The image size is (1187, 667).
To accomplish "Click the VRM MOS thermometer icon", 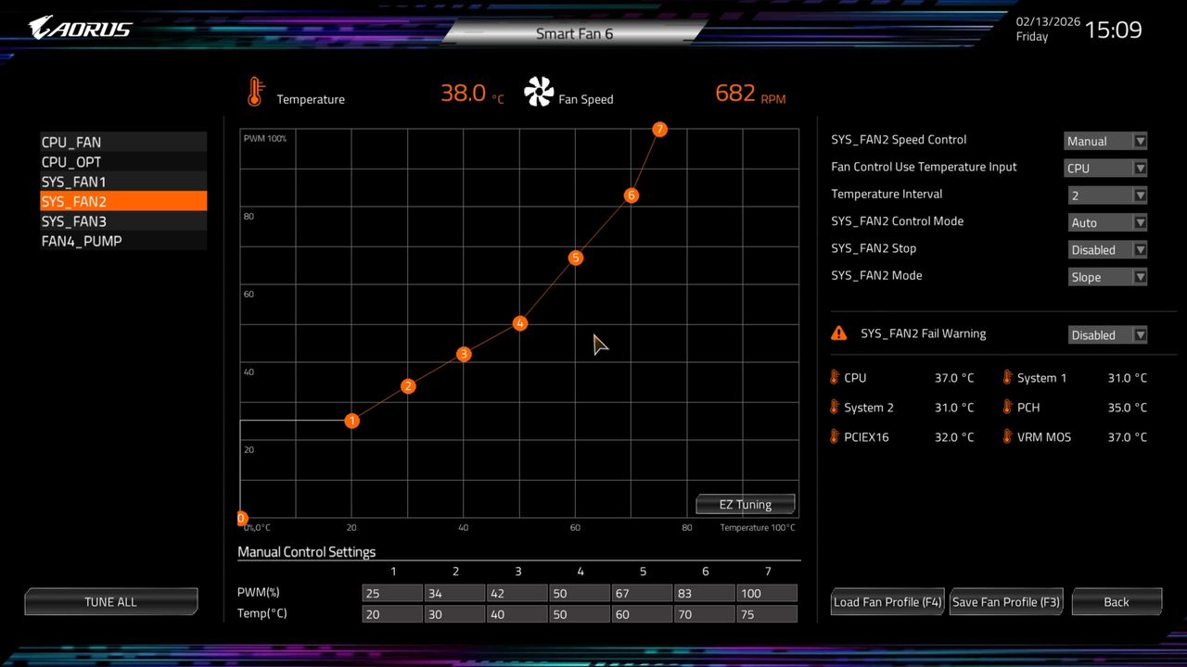I will coord(1007,436).
